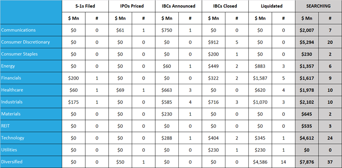Click the S-1s Filed column header
Viewport: 342px width, 168px height.
[85, 6]
